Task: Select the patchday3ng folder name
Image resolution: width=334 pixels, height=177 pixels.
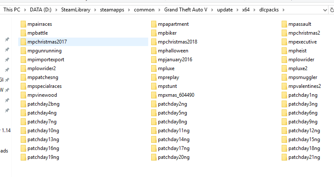Action: click(303, 104)
